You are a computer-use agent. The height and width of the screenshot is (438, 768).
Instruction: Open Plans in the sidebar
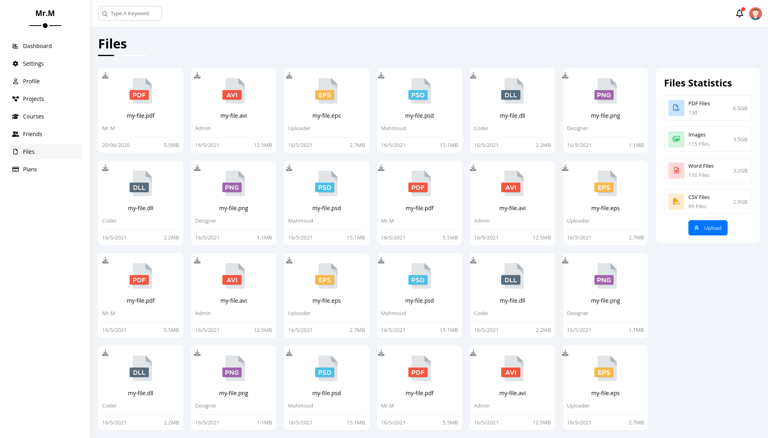[30, 169]
